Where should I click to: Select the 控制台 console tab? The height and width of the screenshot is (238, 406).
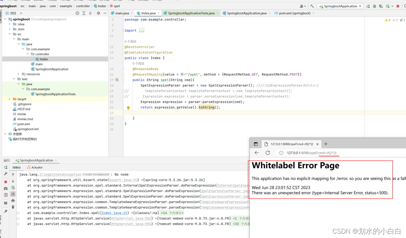point(17,168)
